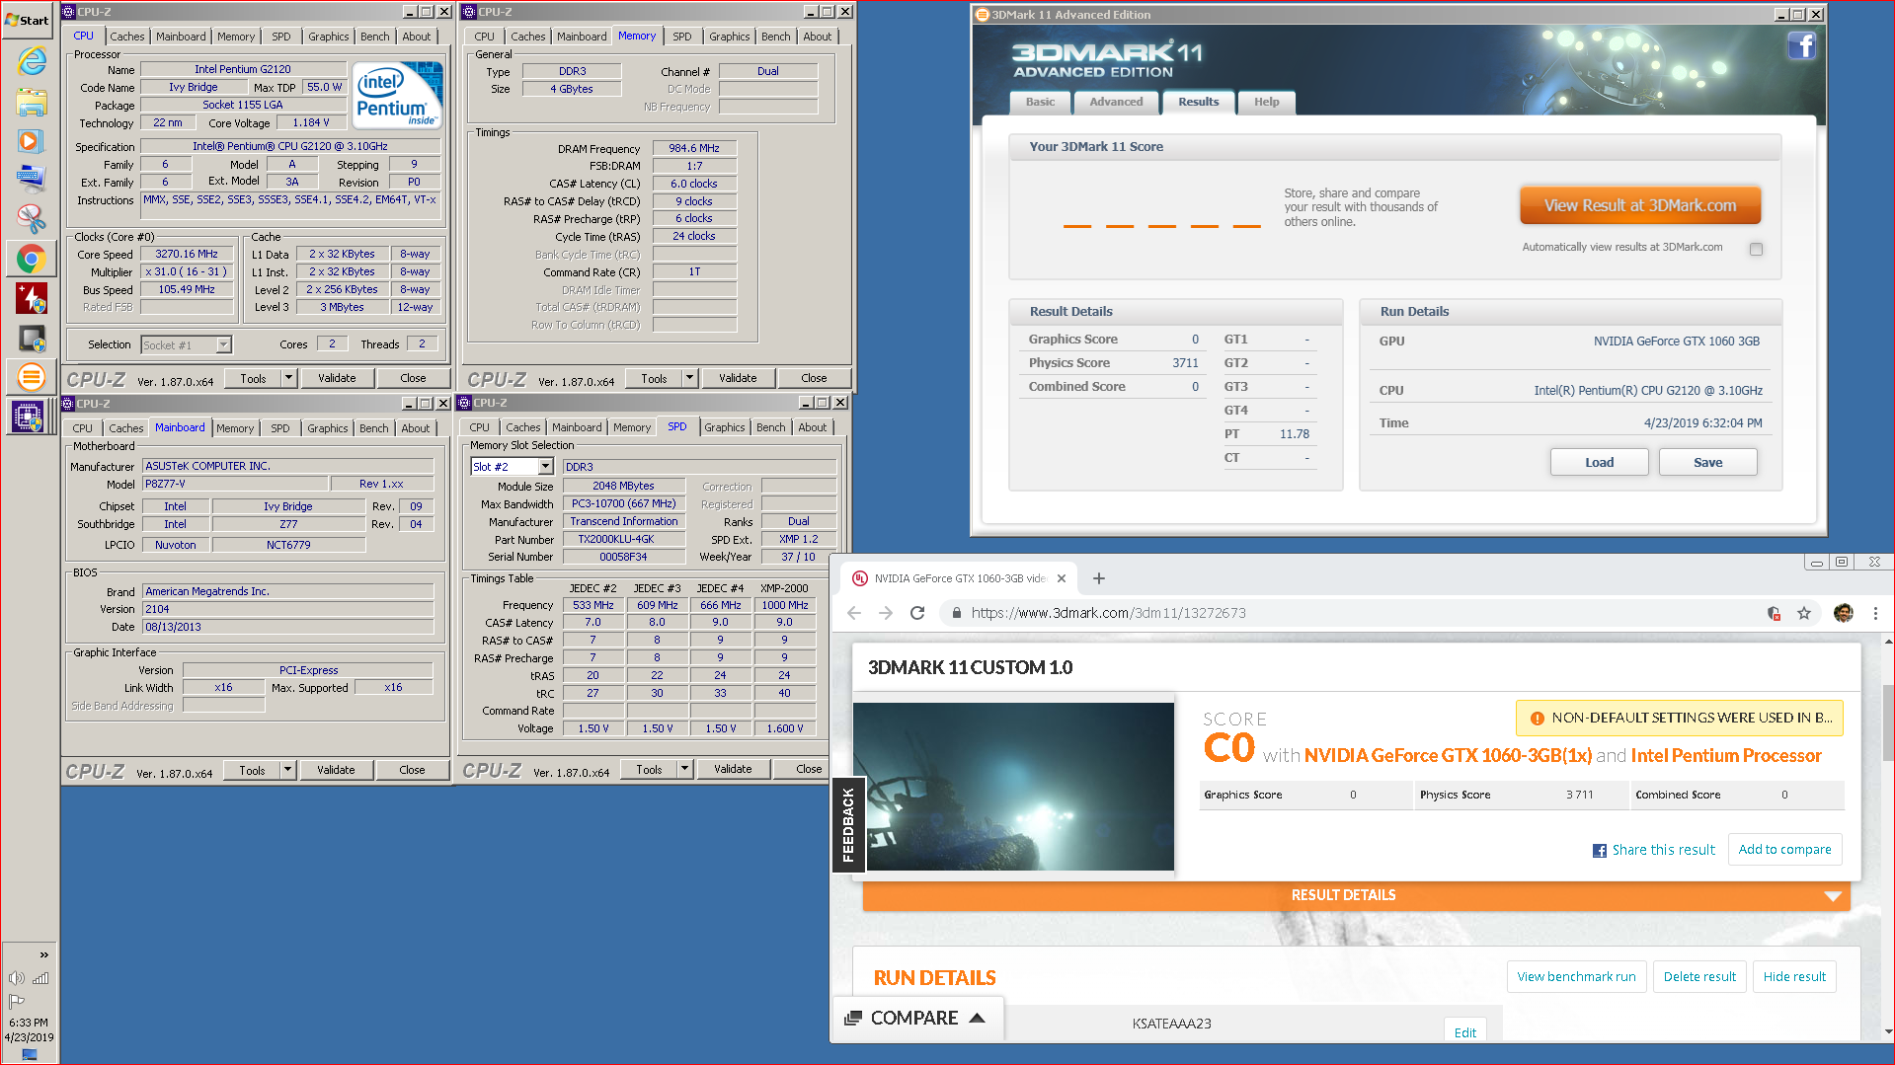Open Tools dropdown arrow in CPU tab window
Viewport: 1895px width, 1065px height.
tap(288, 378)
